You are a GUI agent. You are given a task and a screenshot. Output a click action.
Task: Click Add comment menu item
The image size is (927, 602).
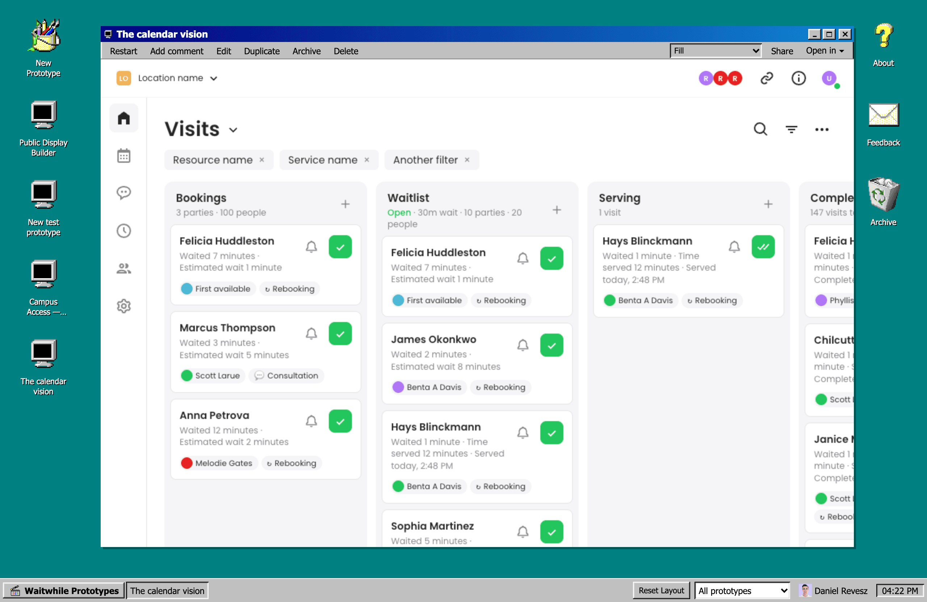[176, 51]
